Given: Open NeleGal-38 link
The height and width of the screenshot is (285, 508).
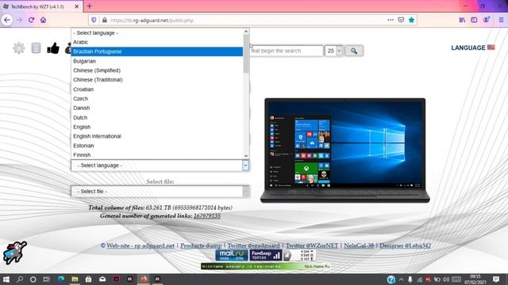Looking at the screenshot, I should tap(359, 245).
